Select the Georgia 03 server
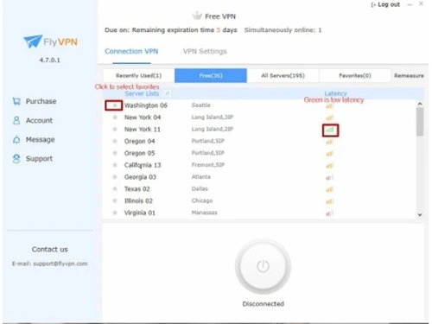 (140, 177)
